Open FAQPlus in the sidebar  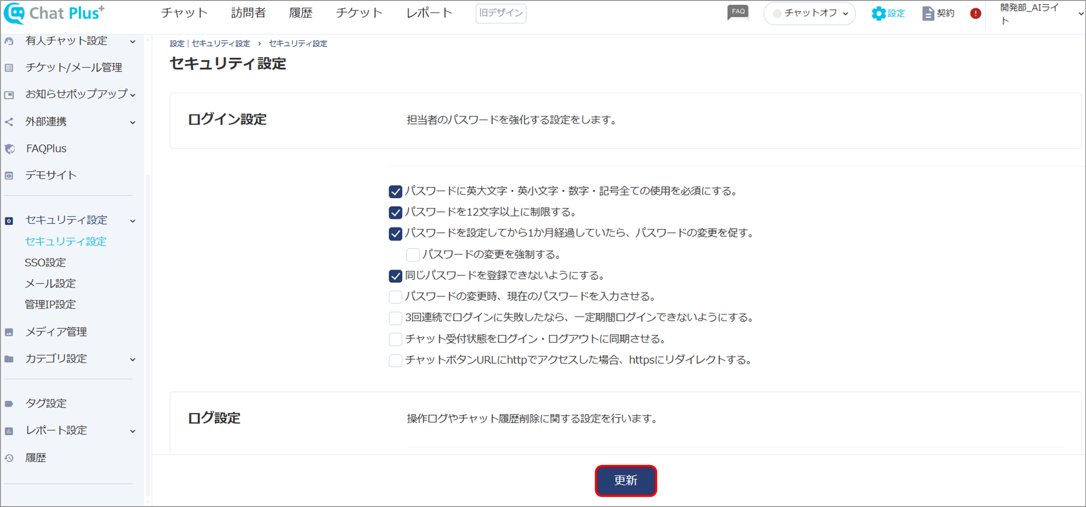(x=46, y=148)
